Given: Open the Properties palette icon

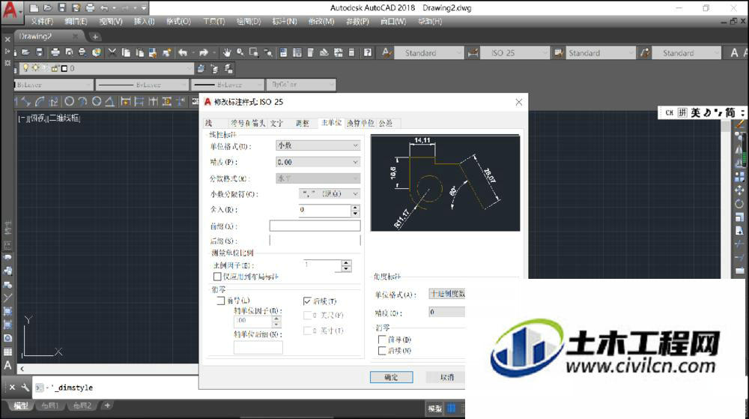Looking at the screenshot, I should click(x=284, y=52).
